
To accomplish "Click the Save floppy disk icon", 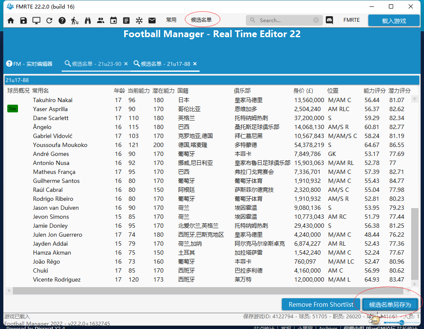I will coord(24,21).
